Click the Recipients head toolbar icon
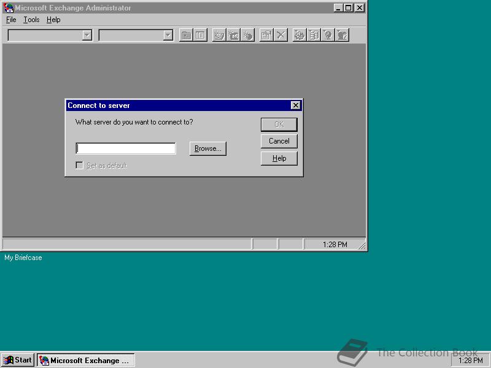Screen dimensions: 491x368 [342, 35]
